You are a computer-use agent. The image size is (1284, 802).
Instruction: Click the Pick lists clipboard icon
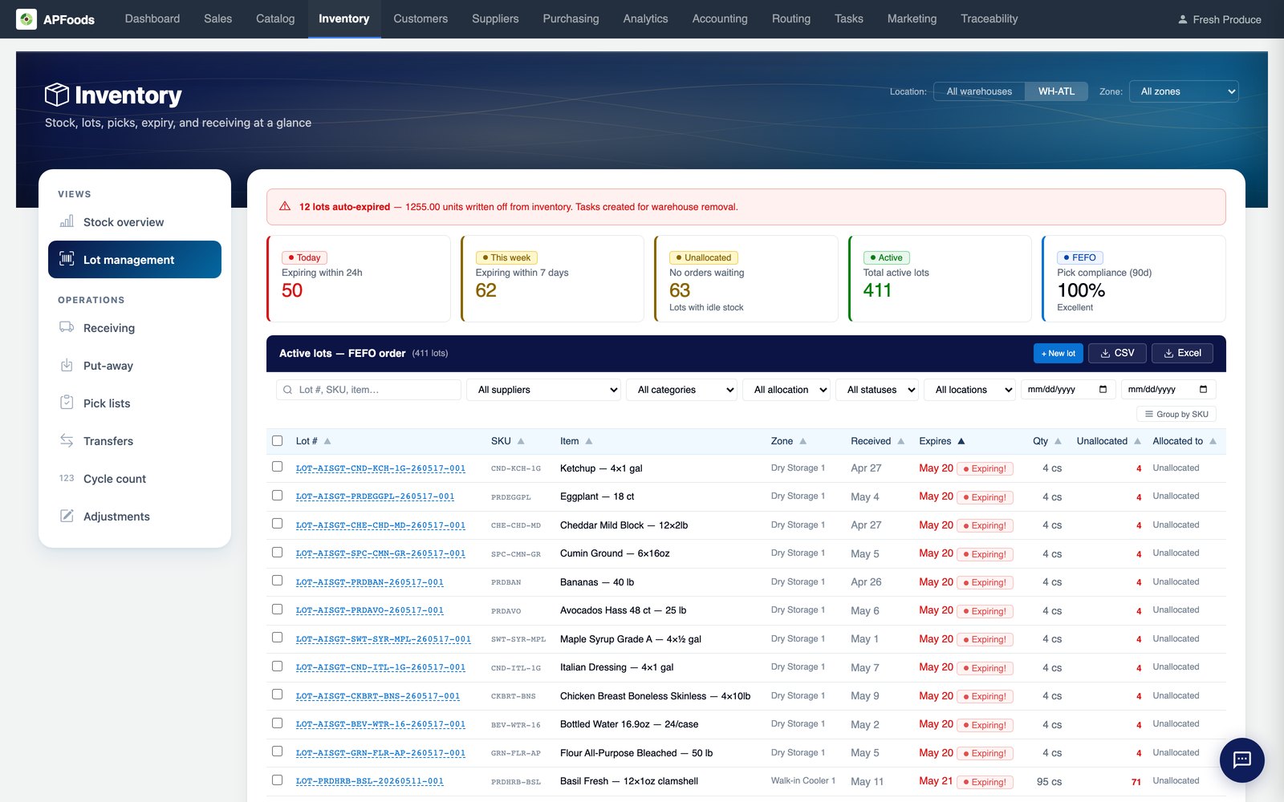pyautogui.click(x=67, y=403)
